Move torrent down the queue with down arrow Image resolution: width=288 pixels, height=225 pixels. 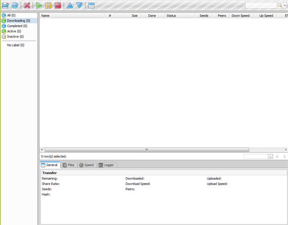coord(80,5)
